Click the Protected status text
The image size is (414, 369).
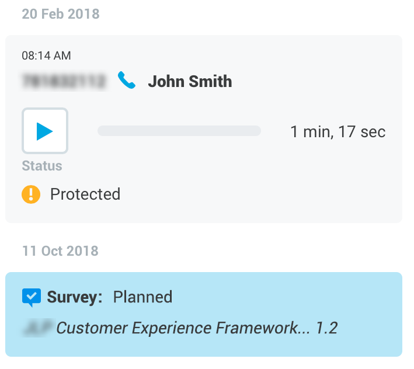85,194
